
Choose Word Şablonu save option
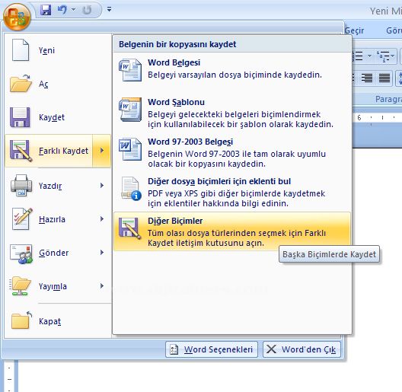point(231,113)
